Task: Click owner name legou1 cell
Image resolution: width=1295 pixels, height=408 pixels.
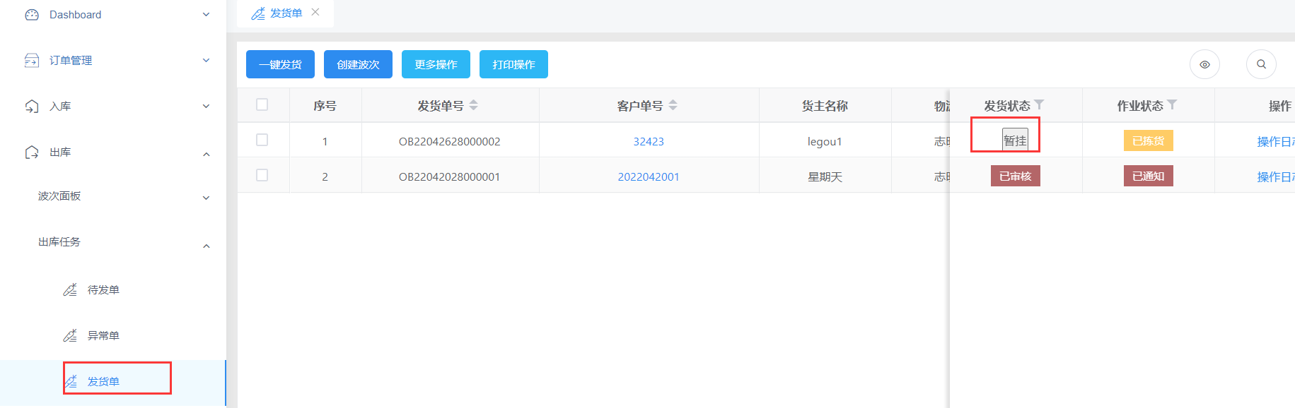Action: (825, 141)
